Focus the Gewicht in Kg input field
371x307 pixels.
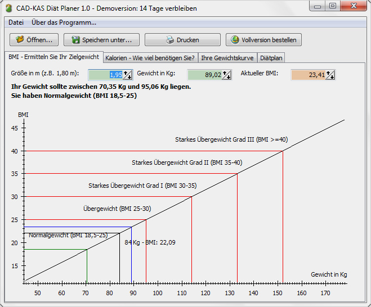pyautogui.click(x=204, y=75)
